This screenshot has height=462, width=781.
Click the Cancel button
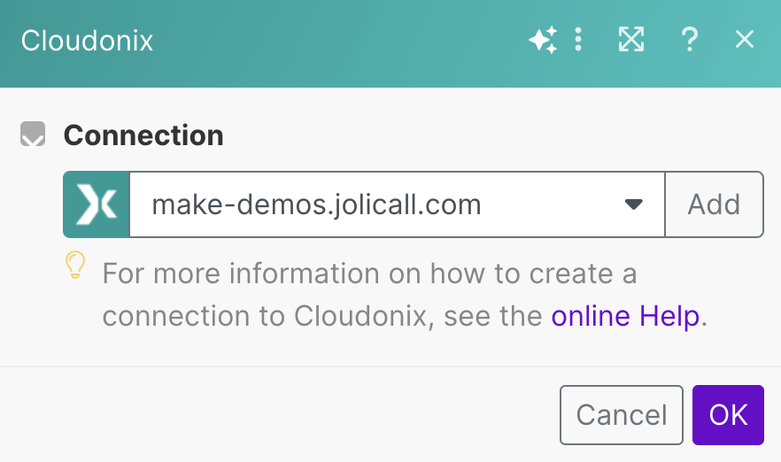622,414
